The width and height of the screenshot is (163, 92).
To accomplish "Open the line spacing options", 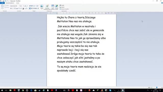I will tap(37, 6).
